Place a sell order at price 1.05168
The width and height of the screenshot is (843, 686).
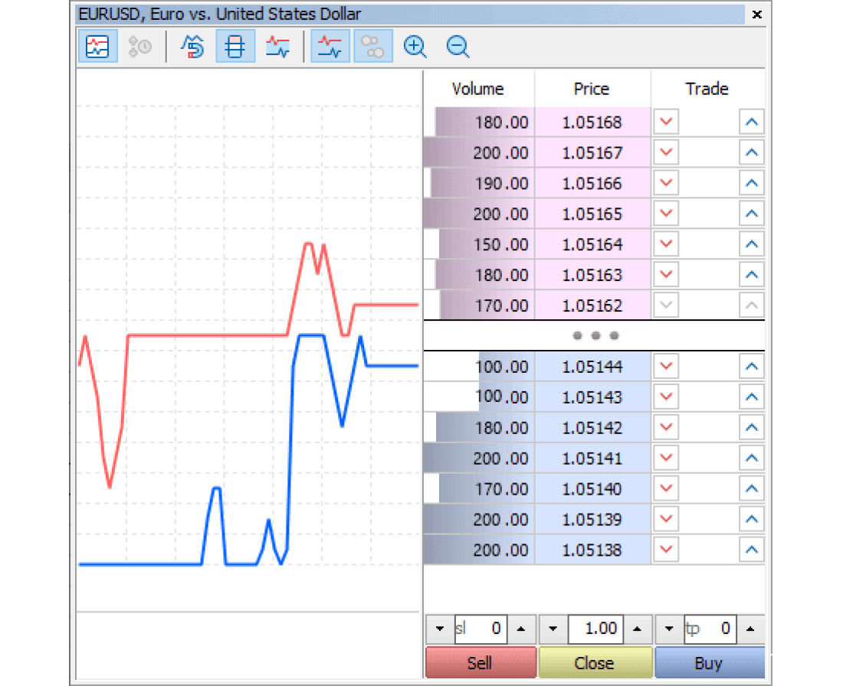(664, 122)
